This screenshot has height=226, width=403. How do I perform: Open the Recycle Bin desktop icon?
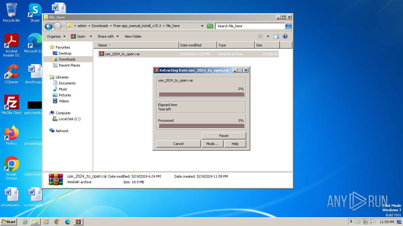click(x=11, y=13)
